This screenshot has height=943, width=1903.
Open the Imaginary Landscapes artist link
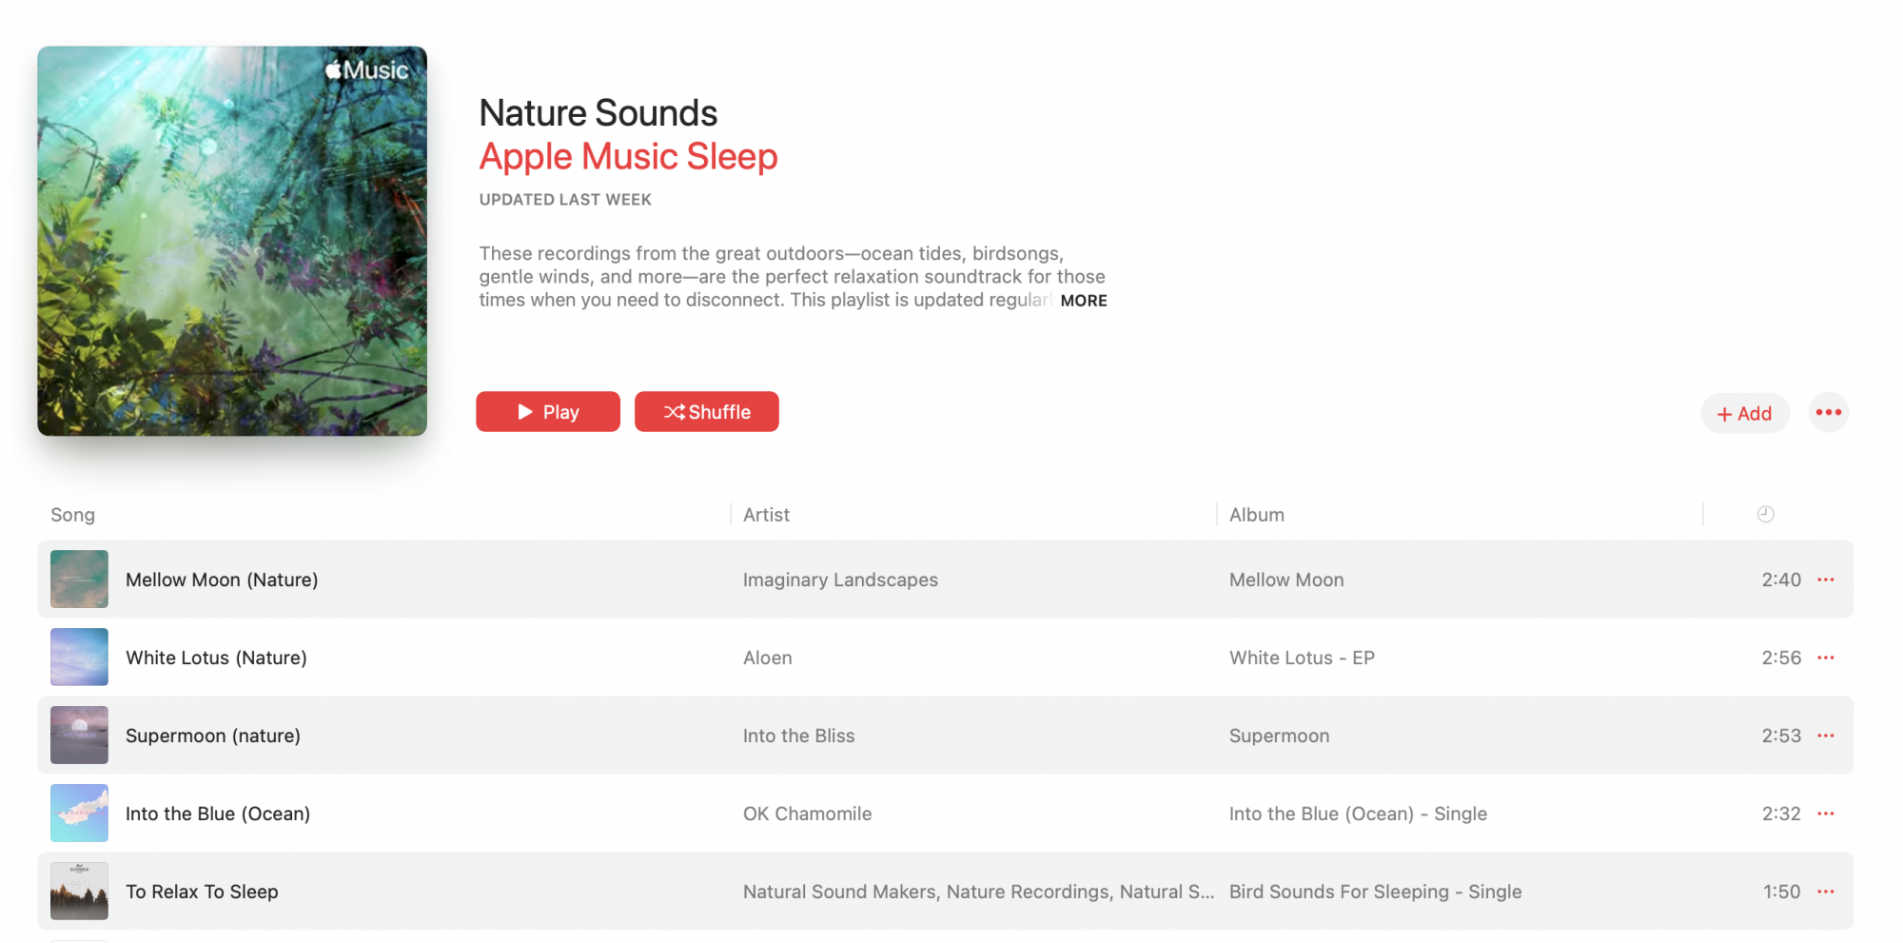pyautogui.click(x=840, y=580)
